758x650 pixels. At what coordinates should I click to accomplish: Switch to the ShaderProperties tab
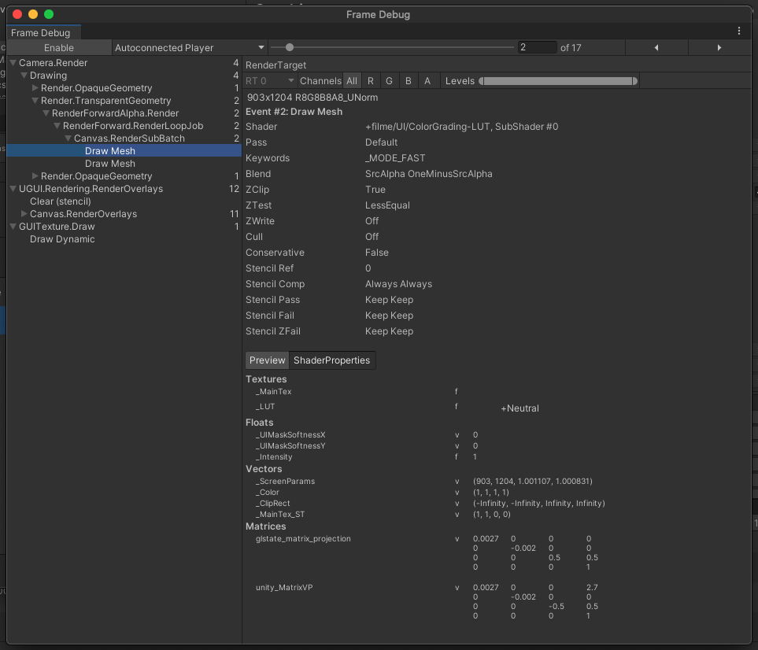pyautogui.click(x=331, y=360)
